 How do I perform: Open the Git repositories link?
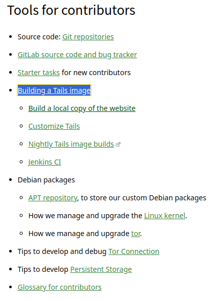tap(88, 37)
